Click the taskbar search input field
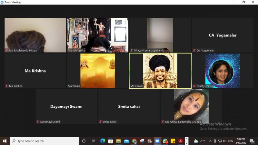This screenshot has width=258, height=145. click(x=45, y=141)
